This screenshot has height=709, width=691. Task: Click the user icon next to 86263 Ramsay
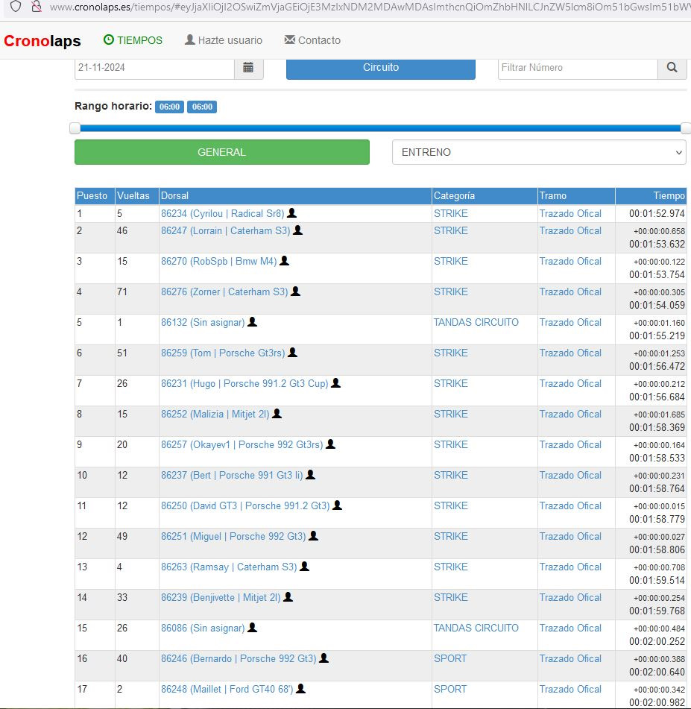tap(304, 567)
